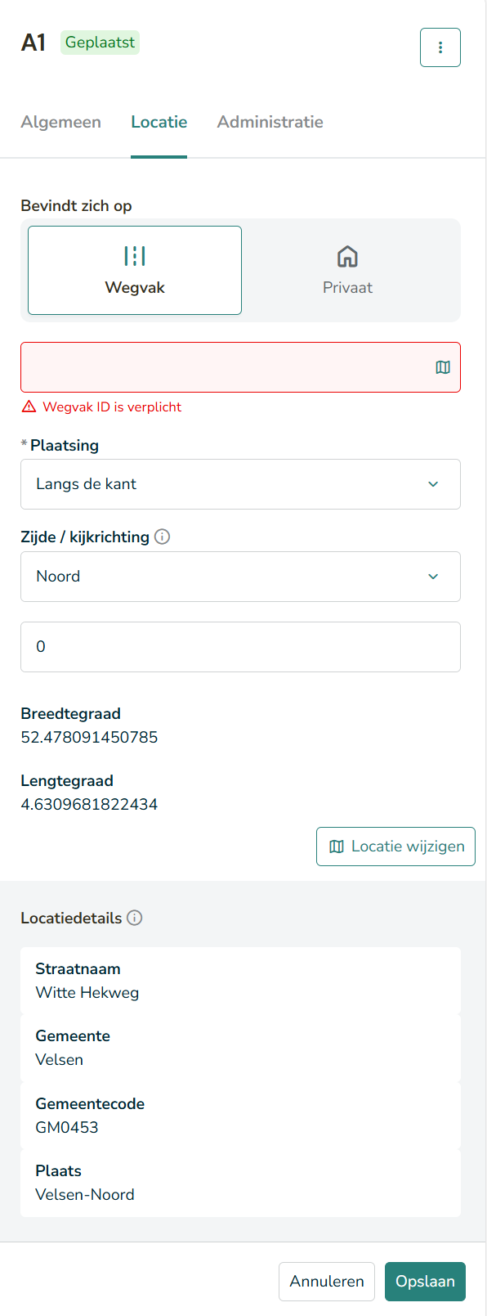Image resolution: width=487 pixels, height=1316 pixels.
Task: Select the Wegvak location type
Action: 135,270
